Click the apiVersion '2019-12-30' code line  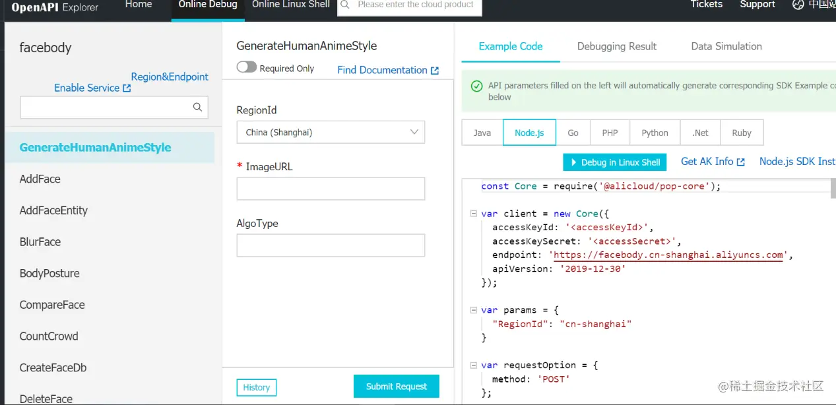559,269
